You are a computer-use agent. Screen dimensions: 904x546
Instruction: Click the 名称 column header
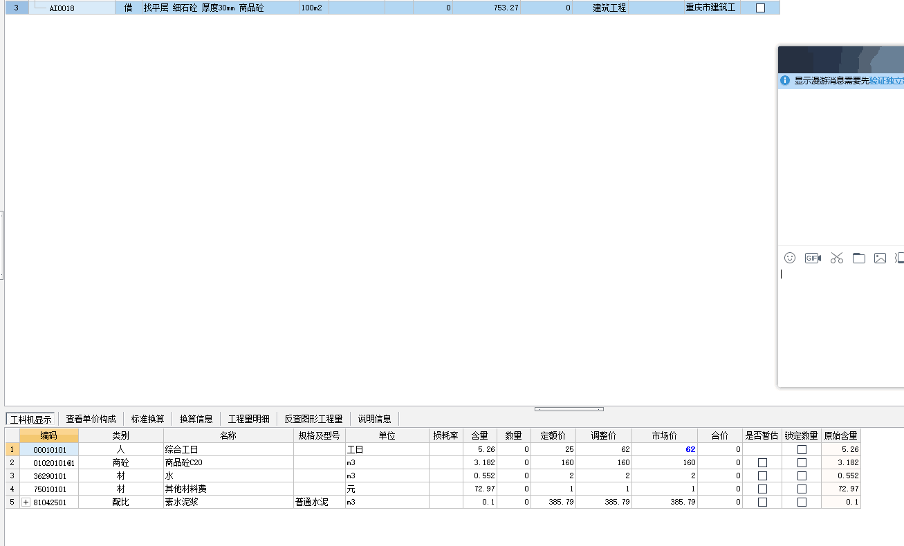coord(228,436)
